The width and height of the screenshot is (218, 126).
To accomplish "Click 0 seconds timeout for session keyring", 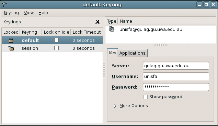I will [83, 48].
